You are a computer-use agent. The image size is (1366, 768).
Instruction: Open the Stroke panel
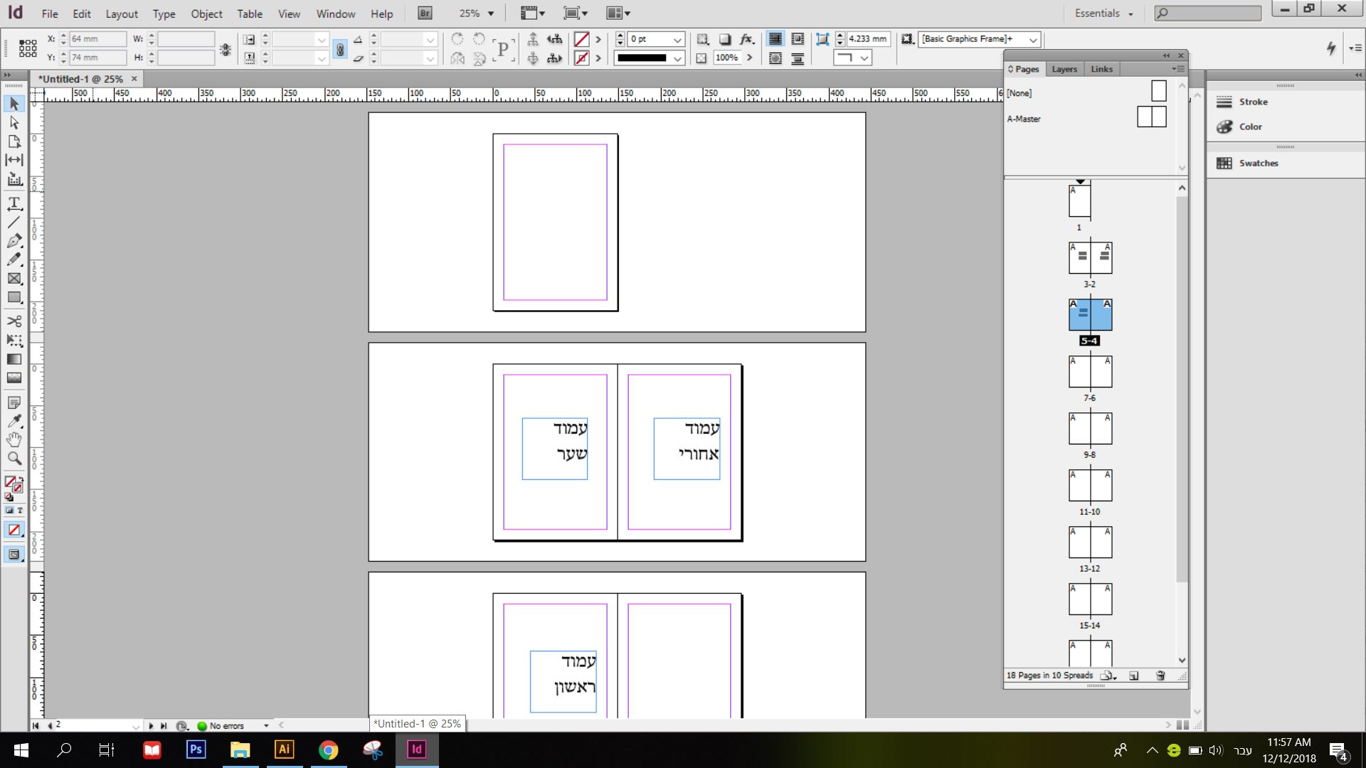pos(1253,102)
